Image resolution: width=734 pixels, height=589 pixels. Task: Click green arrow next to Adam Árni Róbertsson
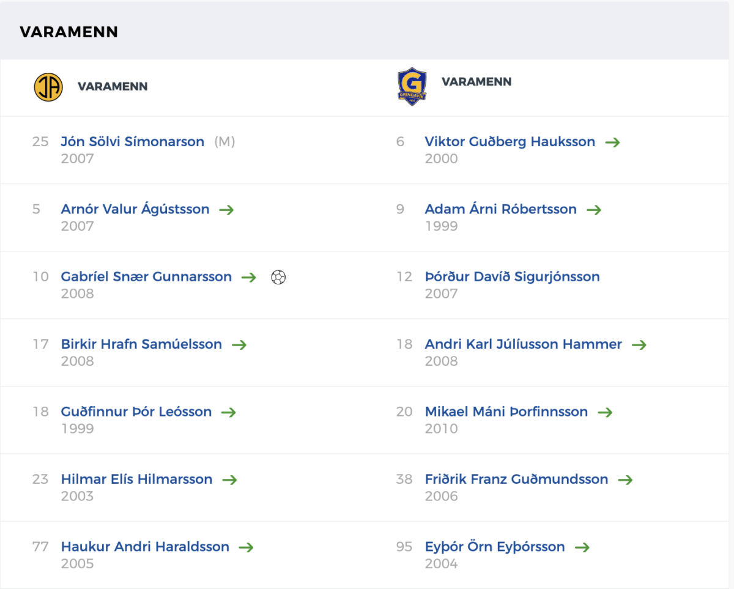click(x=594, y=210)
